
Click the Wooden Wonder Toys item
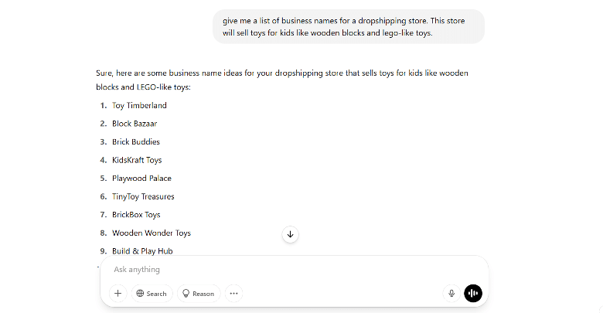pos(152,233)
